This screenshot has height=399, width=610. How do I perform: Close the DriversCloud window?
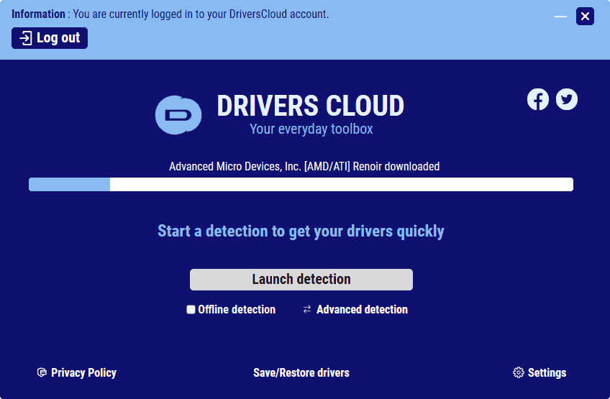(x=585, y=17)
